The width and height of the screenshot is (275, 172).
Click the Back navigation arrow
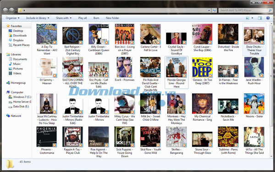(5, 11)
